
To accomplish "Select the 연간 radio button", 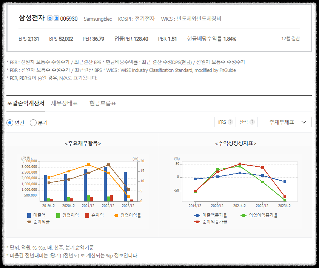I will pyautogui.click(x=10, y=123).
